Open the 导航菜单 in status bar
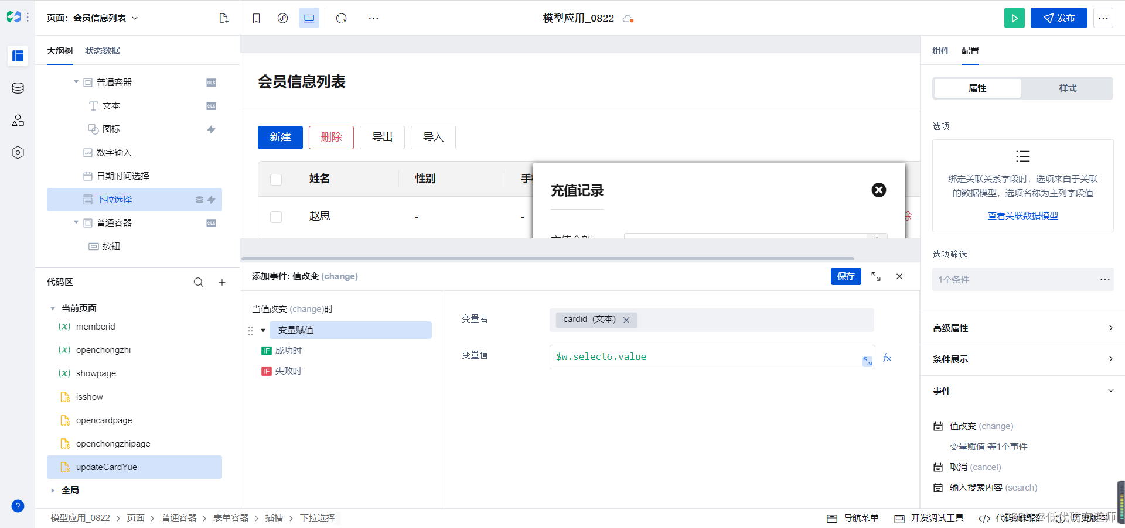 [853, 518]
